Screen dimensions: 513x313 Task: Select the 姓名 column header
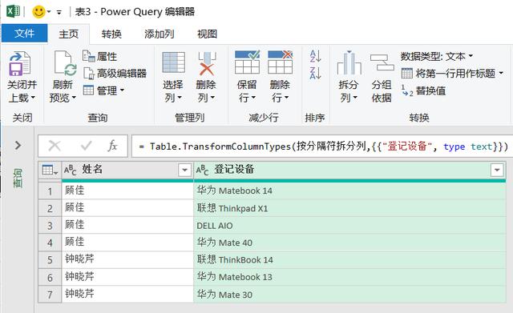coord(127,170)
